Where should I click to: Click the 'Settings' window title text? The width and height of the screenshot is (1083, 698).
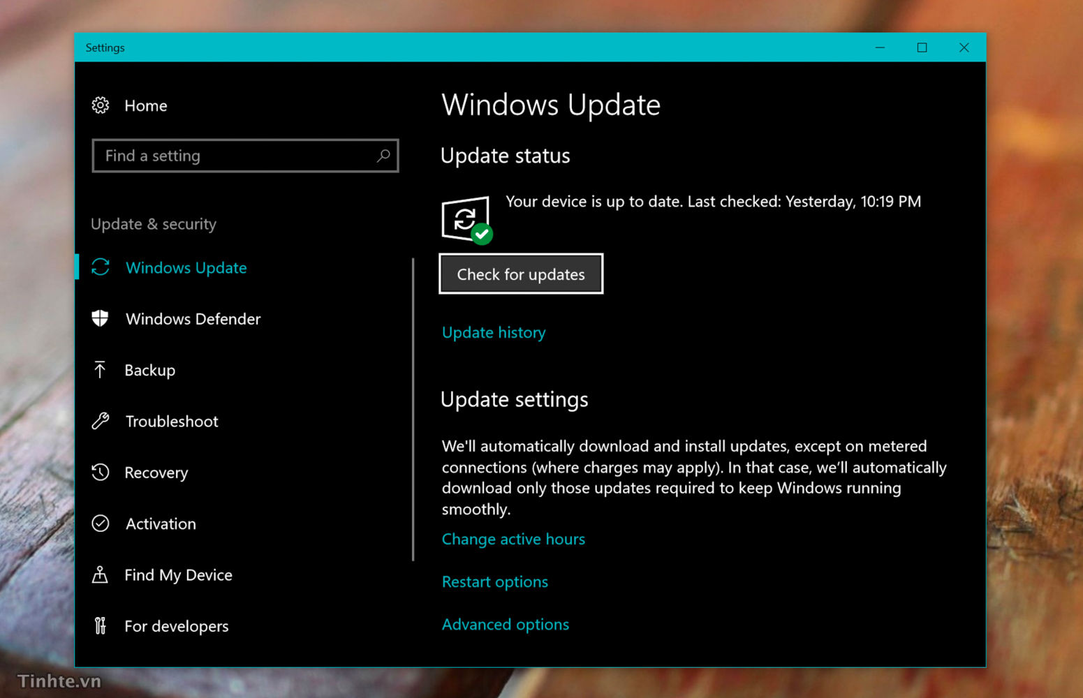tap(105, 47)
